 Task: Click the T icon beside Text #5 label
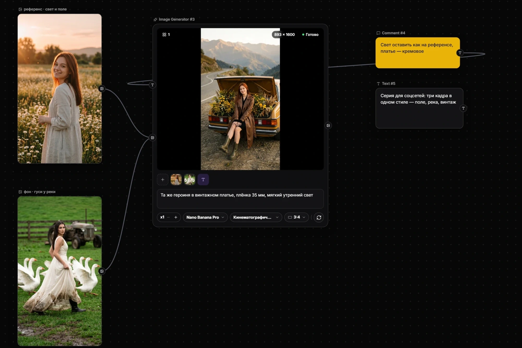coord(378,84)
